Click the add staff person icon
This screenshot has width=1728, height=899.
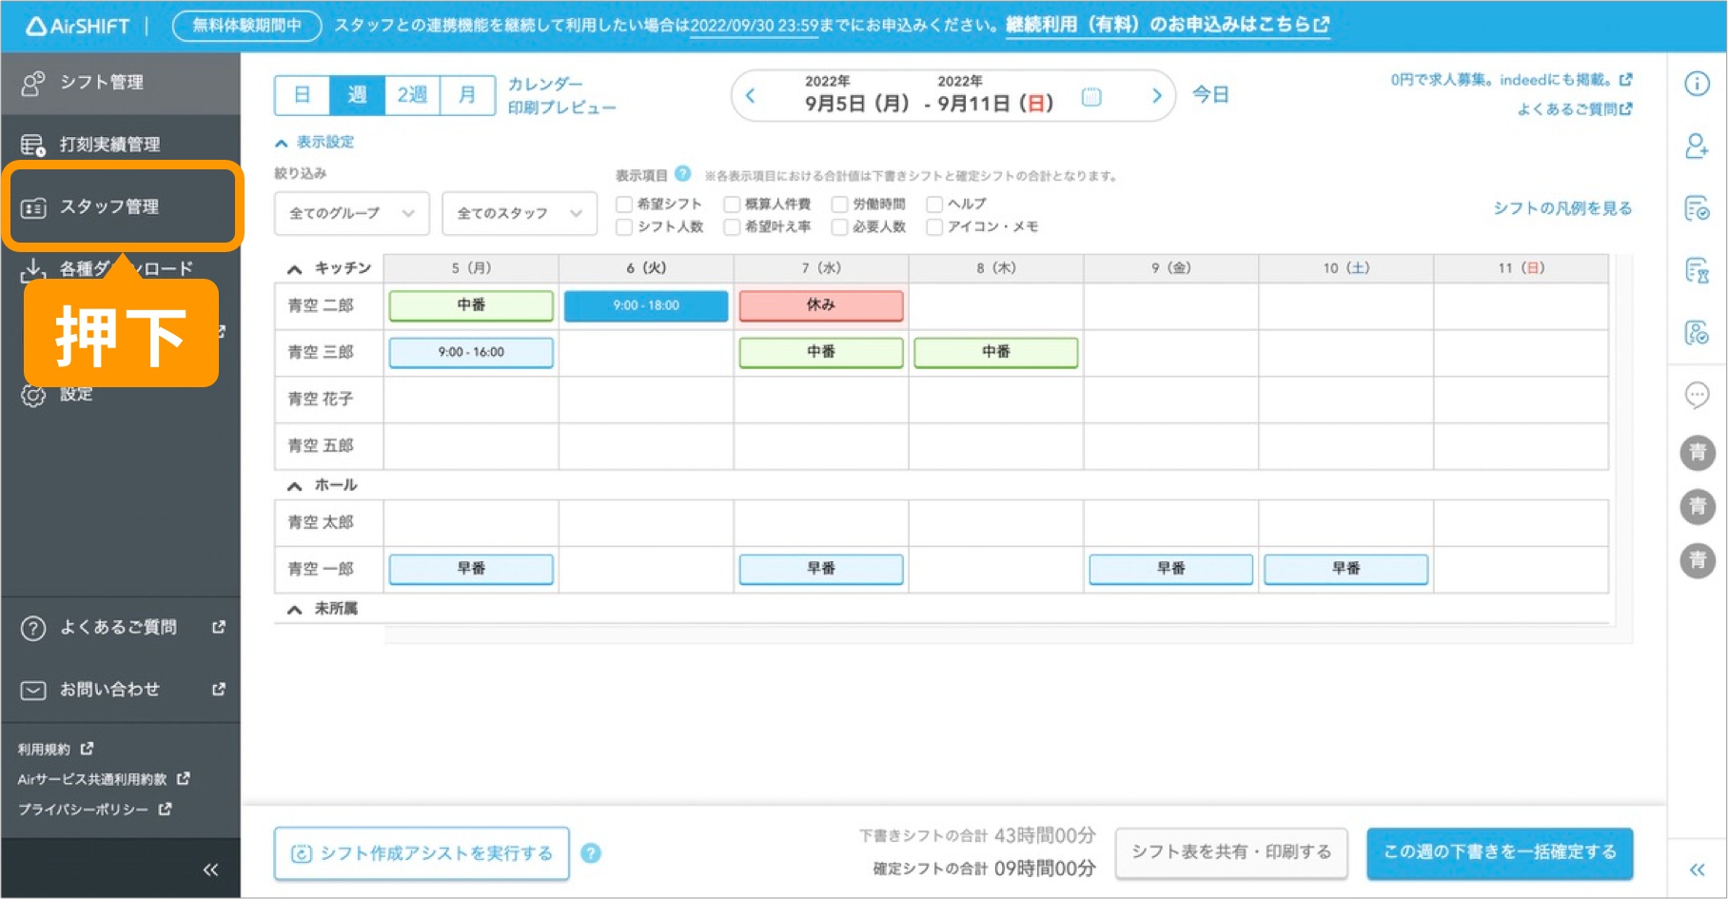[x=1697, y=147]
